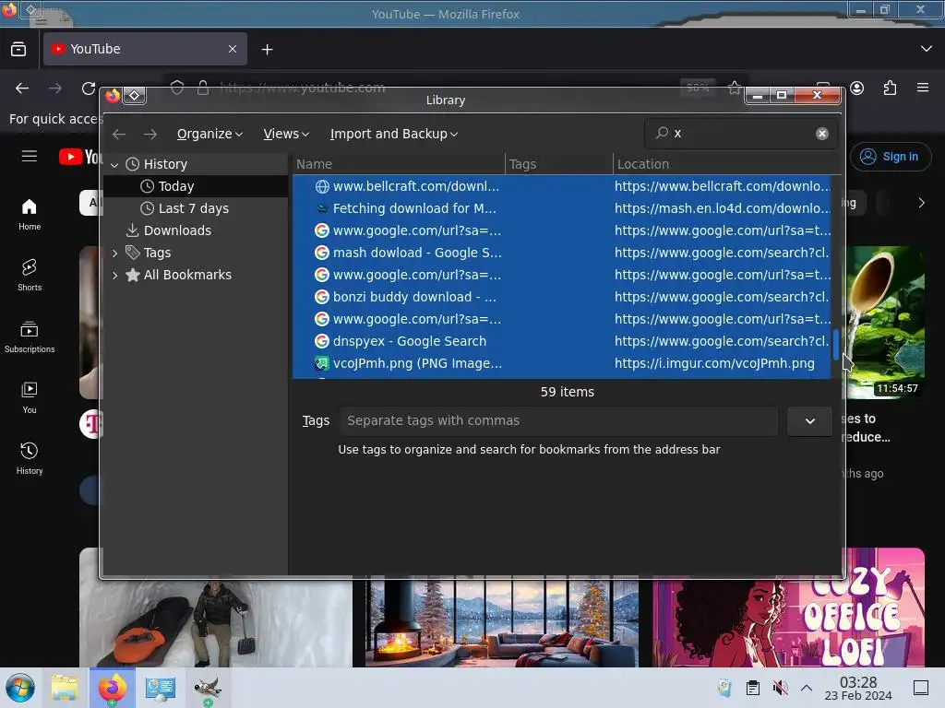This screenshot has width=945, height=708.
Task: Clear the Library search field with X icon
Action: click(822, 134)
